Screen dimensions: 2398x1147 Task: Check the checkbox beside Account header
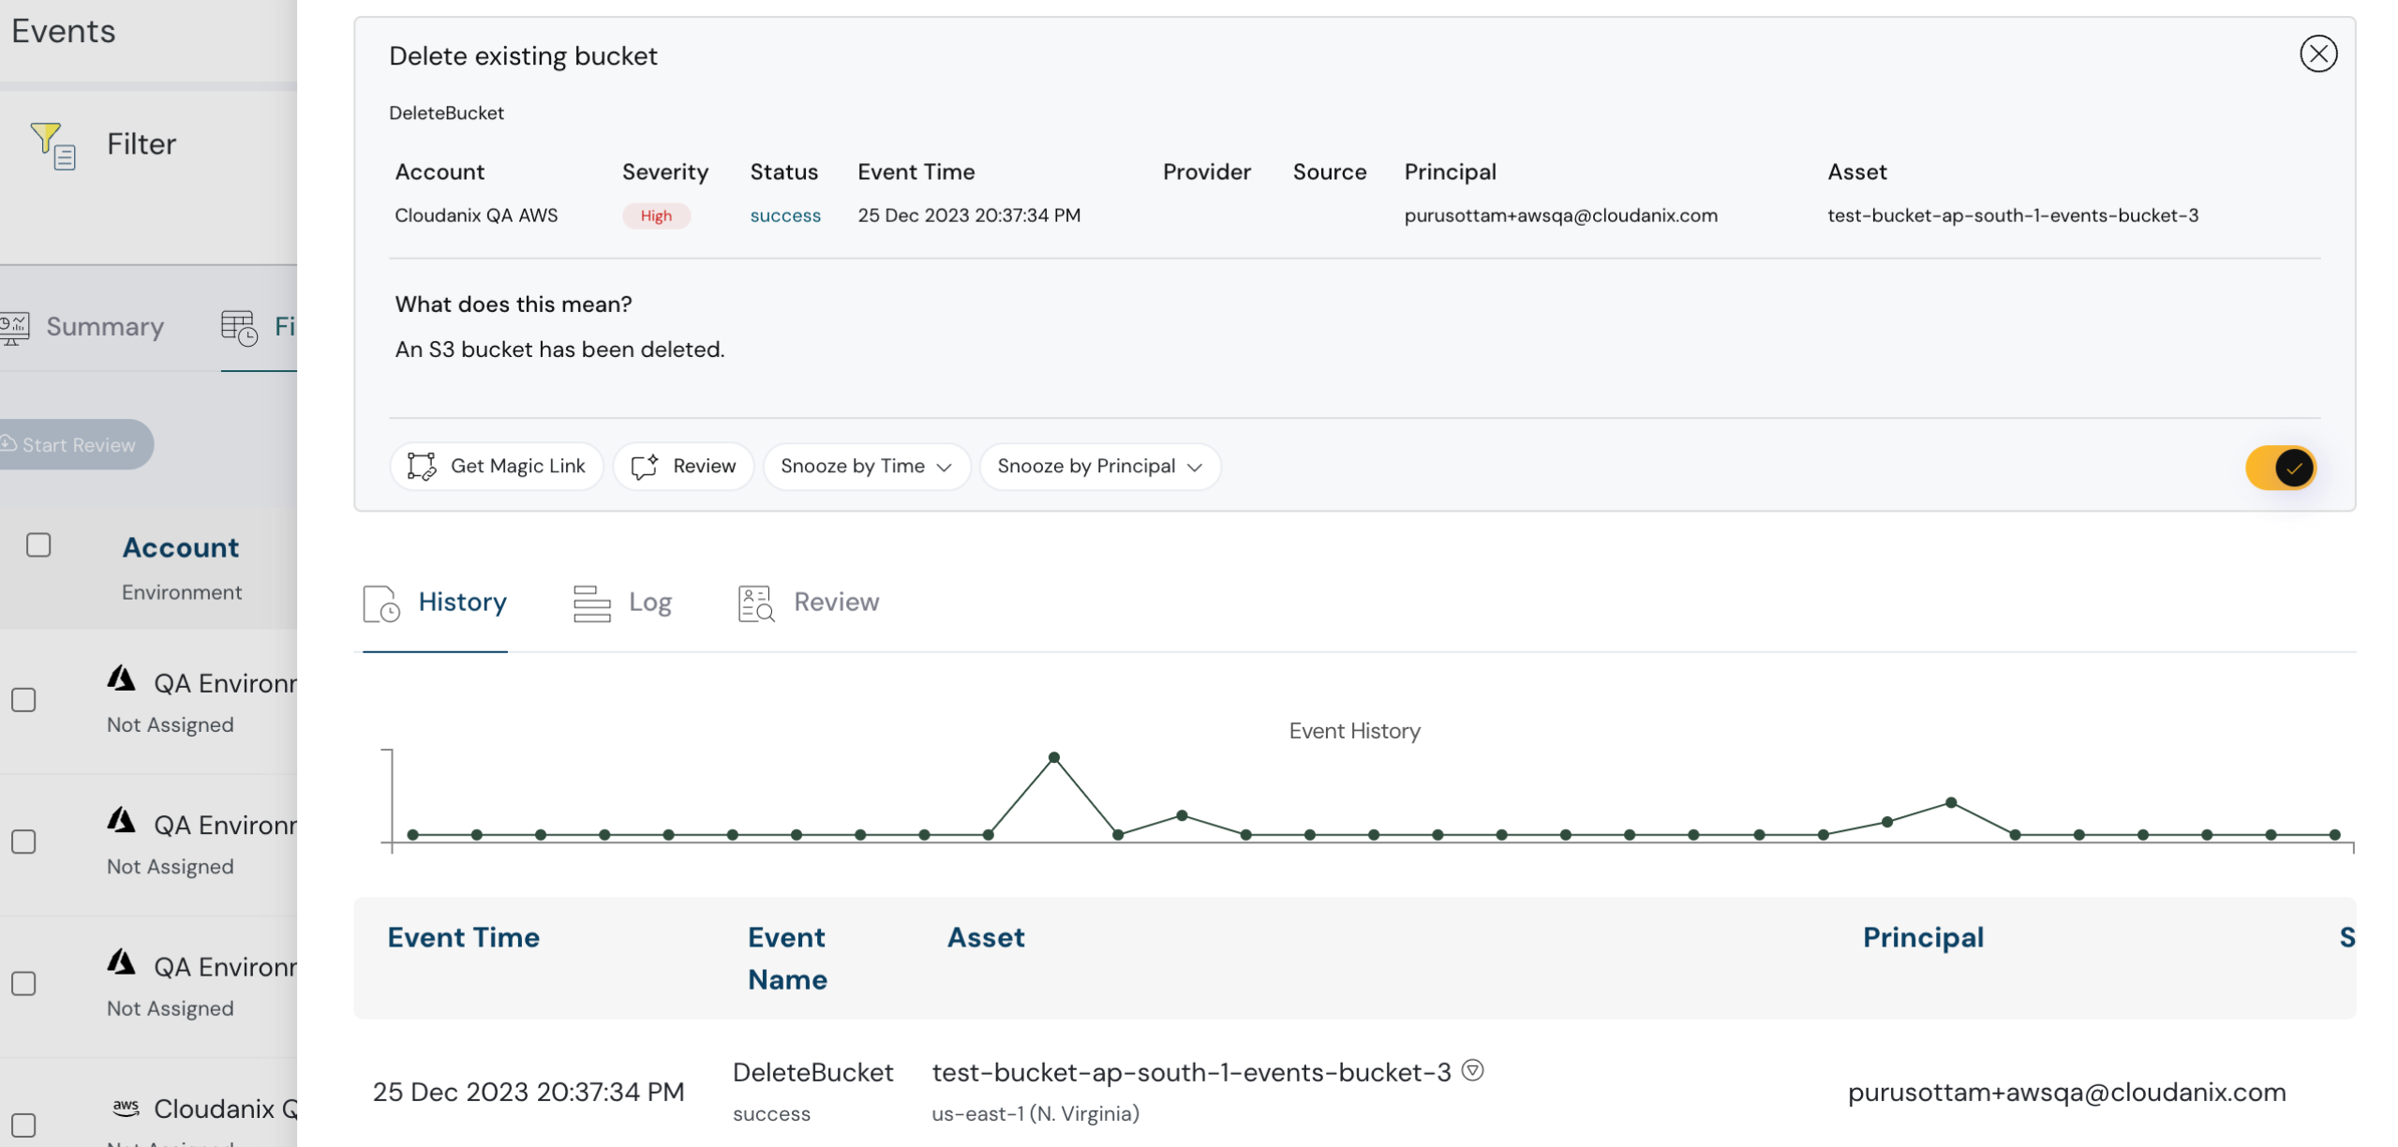(x=38, y=544)
